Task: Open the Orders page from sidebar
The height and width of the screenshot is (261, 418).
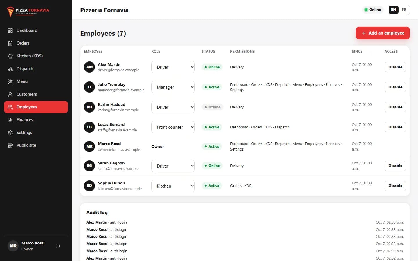Action: (x=36, y=43)
